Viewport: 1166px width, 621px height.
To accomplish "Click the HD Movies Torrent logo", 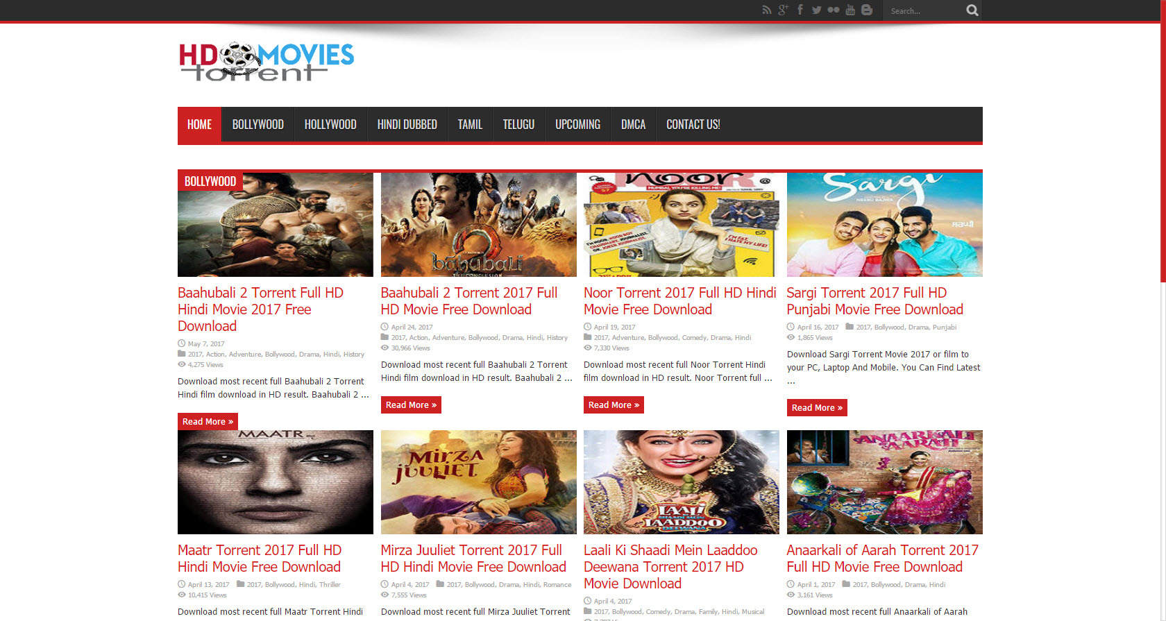I will [x=267, y=61].
